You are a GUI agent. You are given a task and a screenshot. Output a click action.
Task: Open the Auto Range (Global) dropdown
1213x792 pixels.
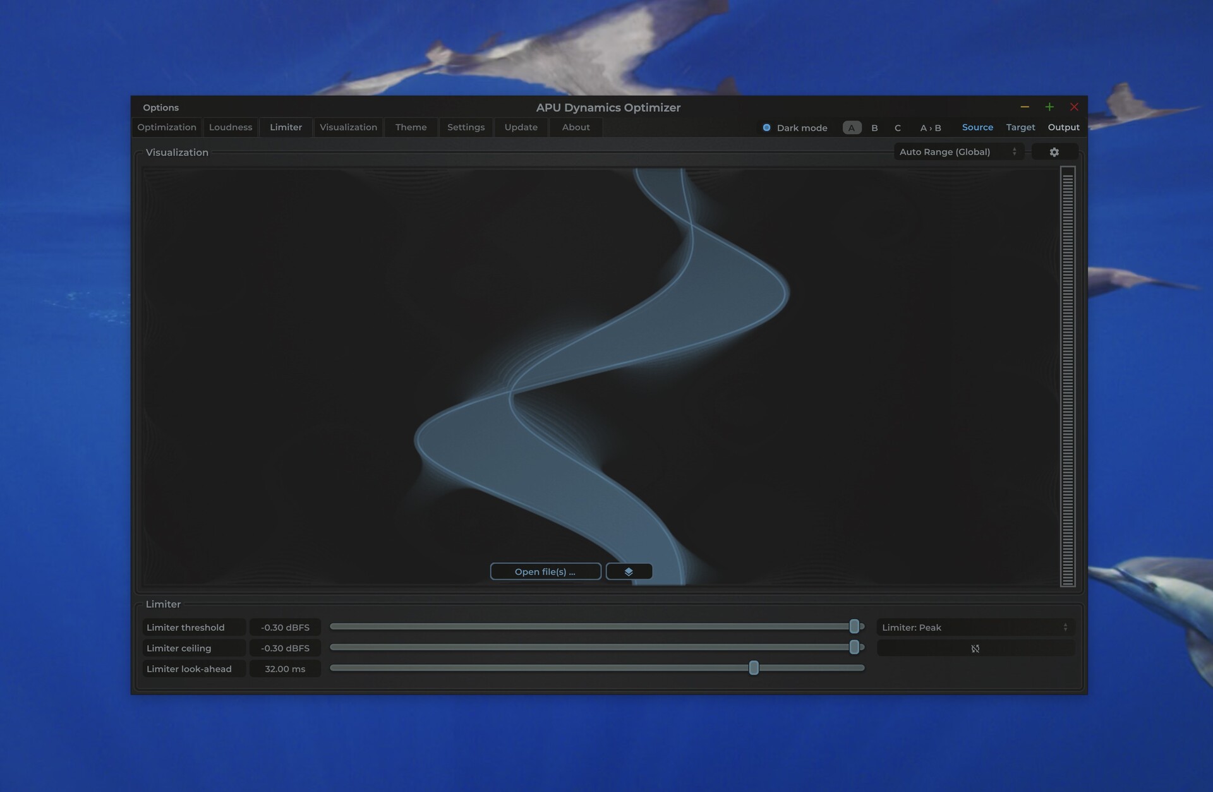point(958,152)
